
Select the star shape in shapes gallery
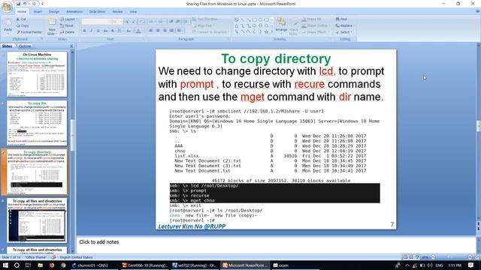pos(266,31)
